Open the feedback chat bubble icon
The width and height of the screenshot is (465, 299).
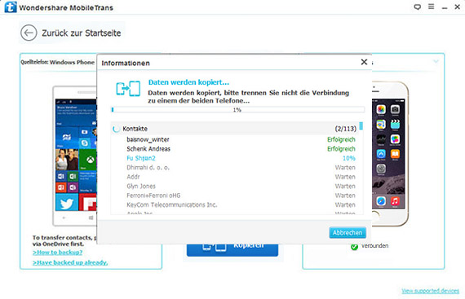tap(417, 7)
